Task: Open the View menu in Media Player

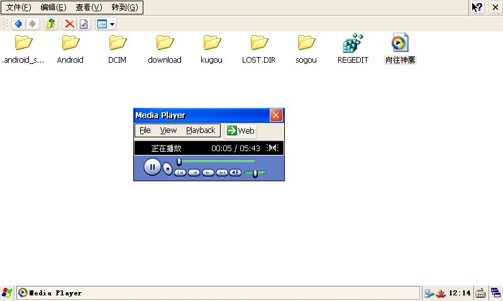Action: (168, 130)
